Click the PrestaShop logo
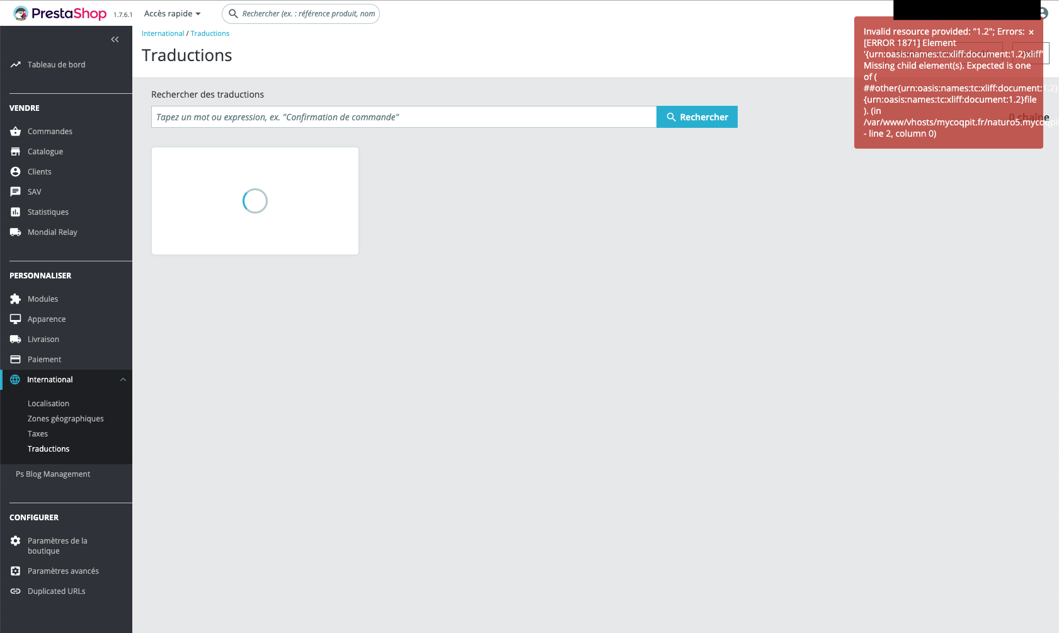Screen dimensions: 1059x633 60,13
